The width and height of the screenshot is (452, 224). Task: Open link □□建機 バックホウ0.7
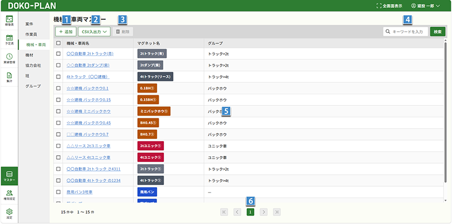tap(88, 134)
